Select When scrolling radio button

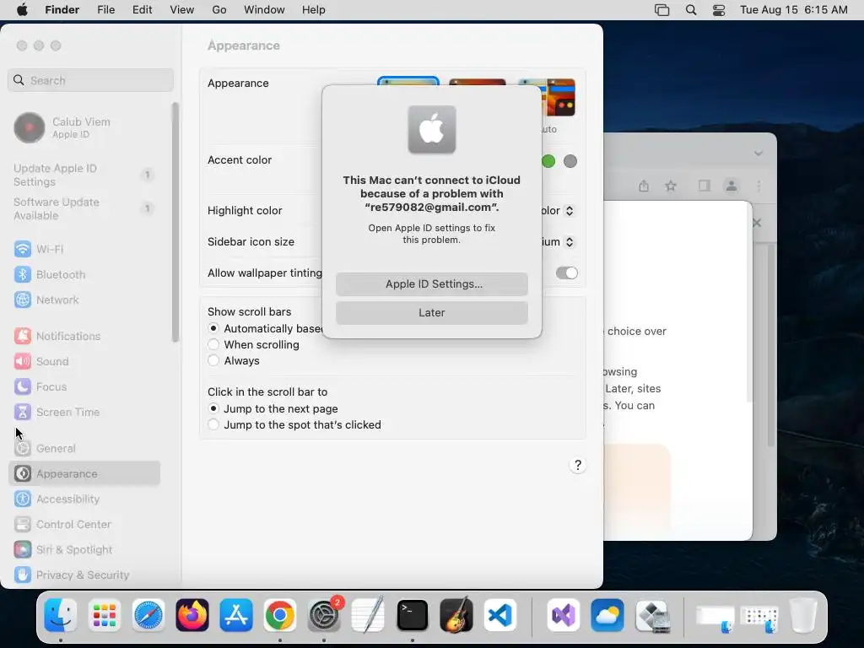(213, 344)
